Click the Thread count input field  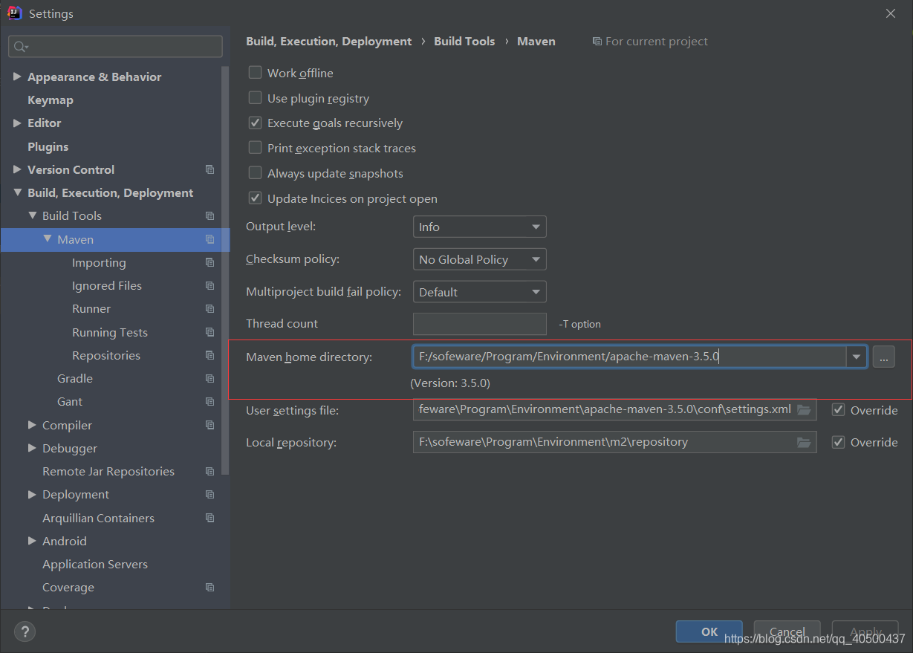coord(480,324)
